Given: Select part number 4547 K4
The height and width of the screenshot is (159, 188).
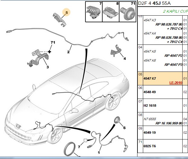Looking at the screenshot, I should 150,33.
